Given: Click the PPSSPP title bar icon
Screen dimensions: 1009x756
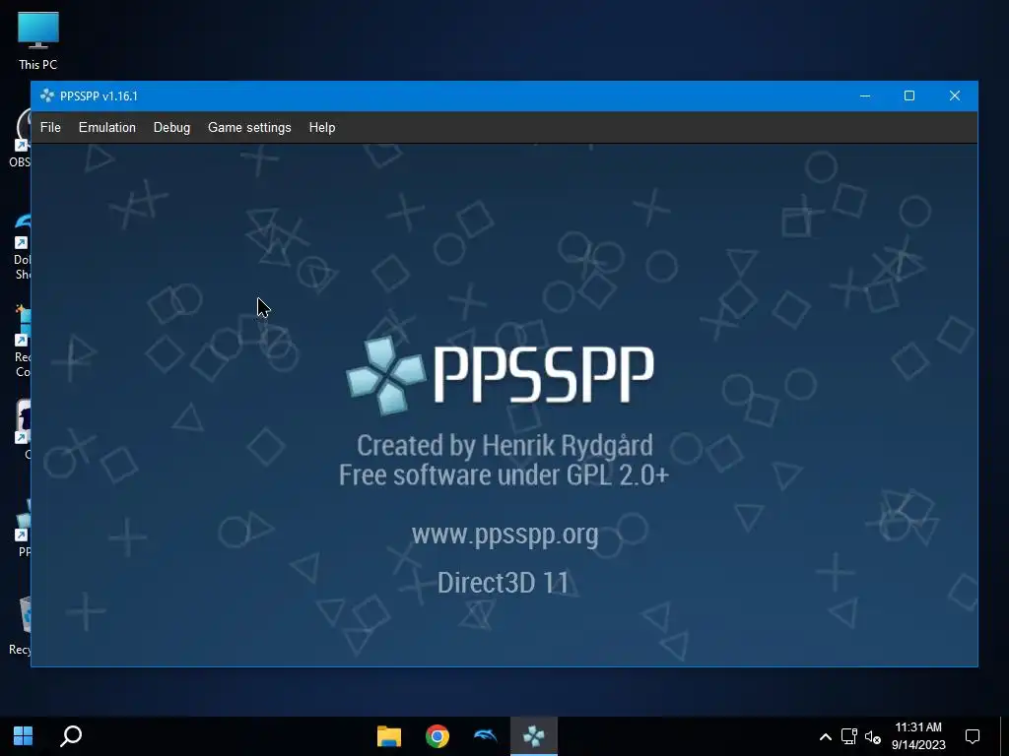Looking at the screenshot, I should (x=47, y=95).
